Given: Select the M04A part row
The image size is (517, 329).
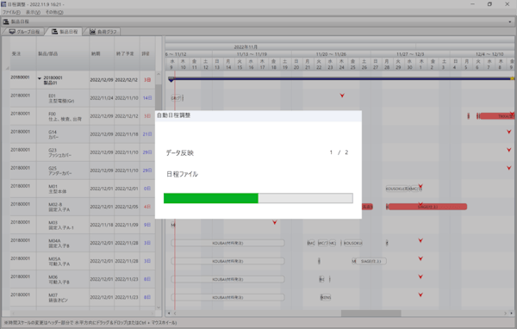Looking at the screenshot, I should [83, 243].
